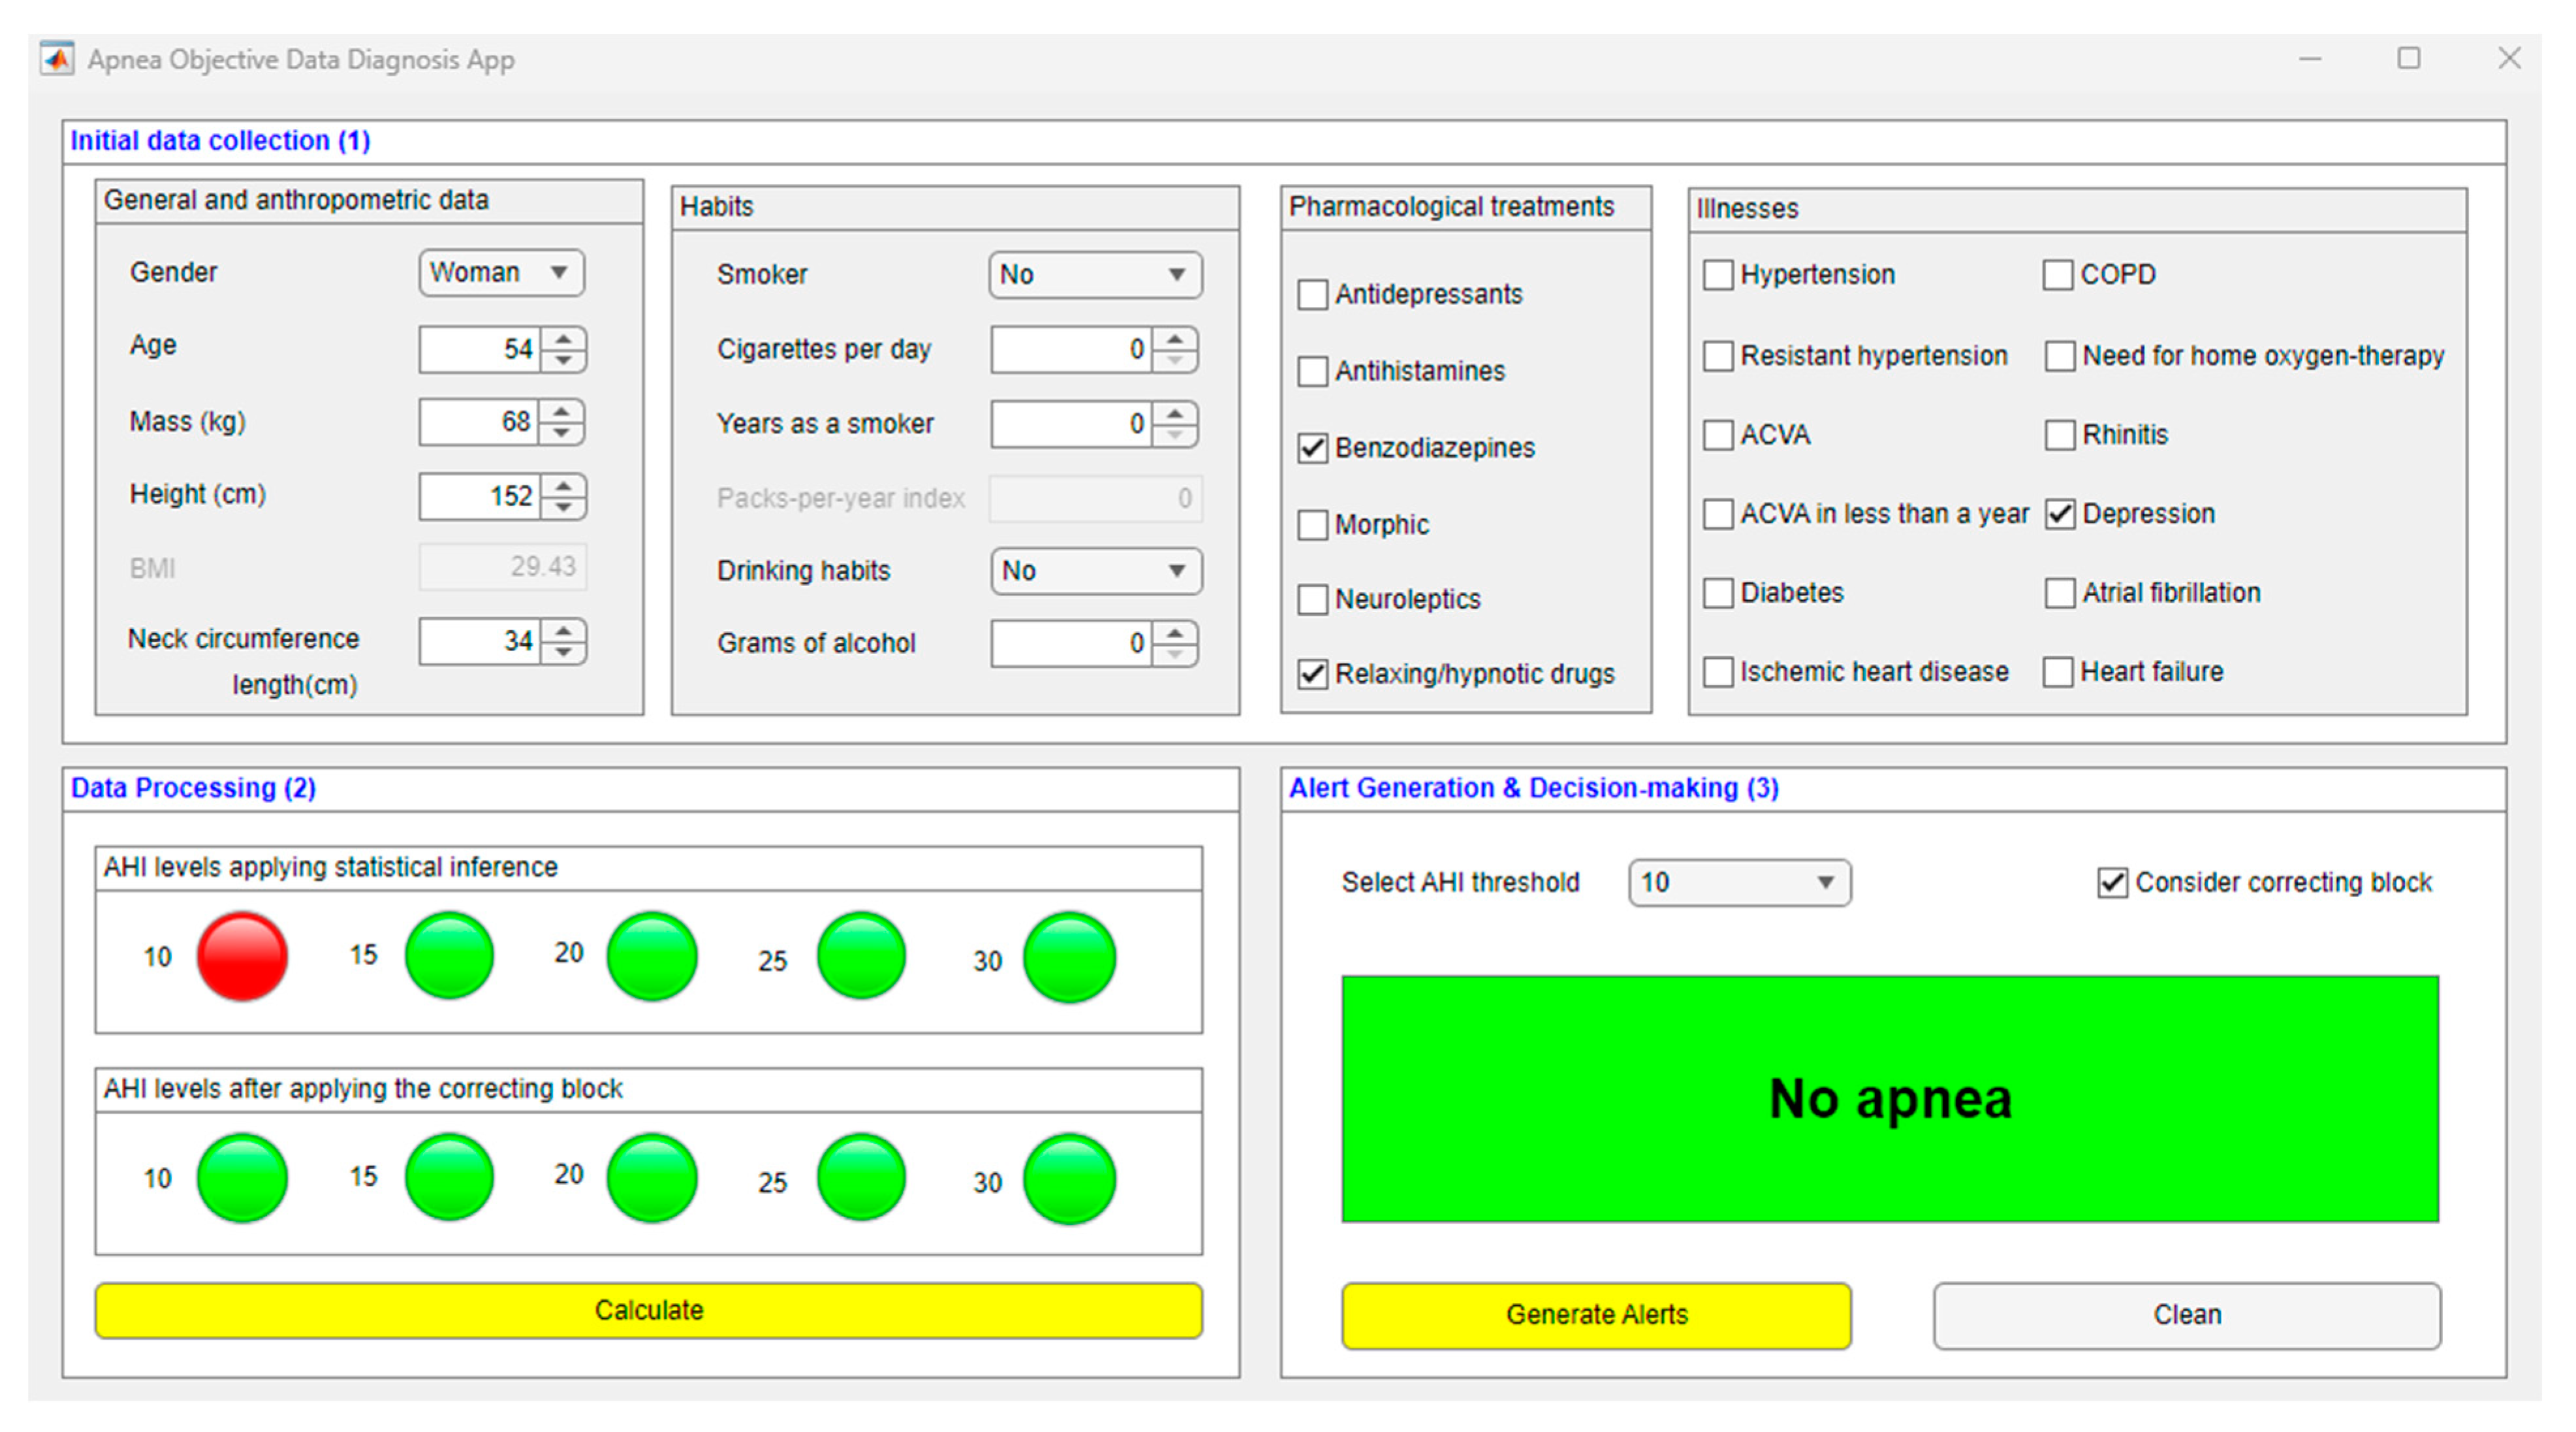Click the red AHI 10 statistical inference lamp
The width and height of the screenshot is (2576, 1432).
[x=242, y=956]
